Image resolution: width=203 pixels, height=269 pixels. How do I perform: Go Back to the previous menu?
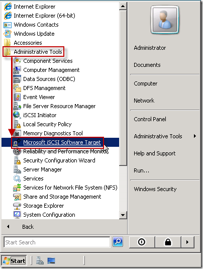coord(28,227)
